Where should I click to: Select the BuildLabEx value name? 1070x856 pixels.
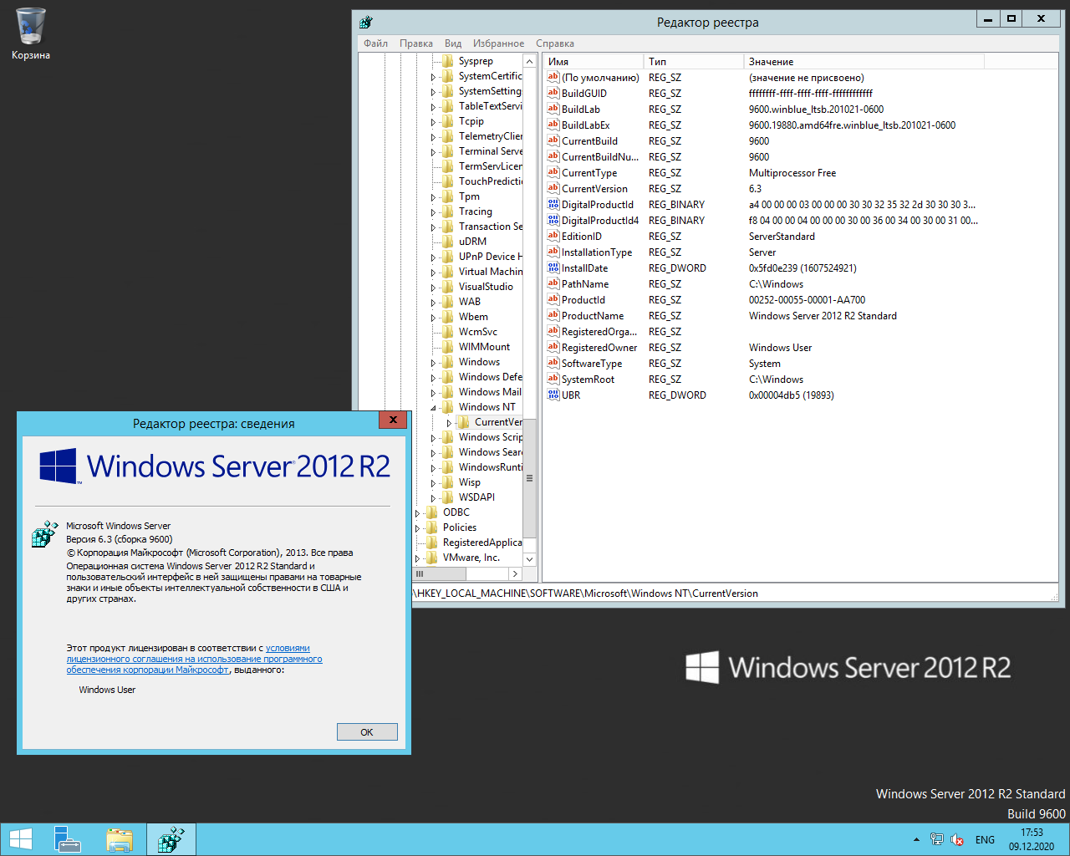point(585,125)
